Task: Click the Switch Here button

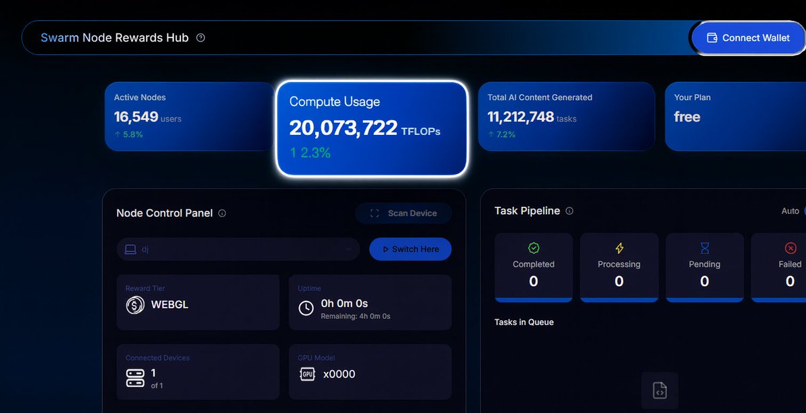Action: [410, 249]
